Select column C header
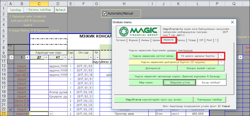 coord(39,4)
